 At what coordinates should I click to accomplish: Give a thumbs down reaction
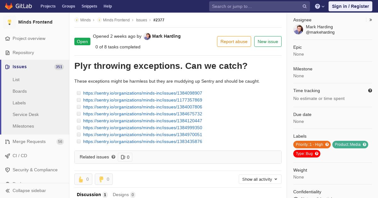104,179
